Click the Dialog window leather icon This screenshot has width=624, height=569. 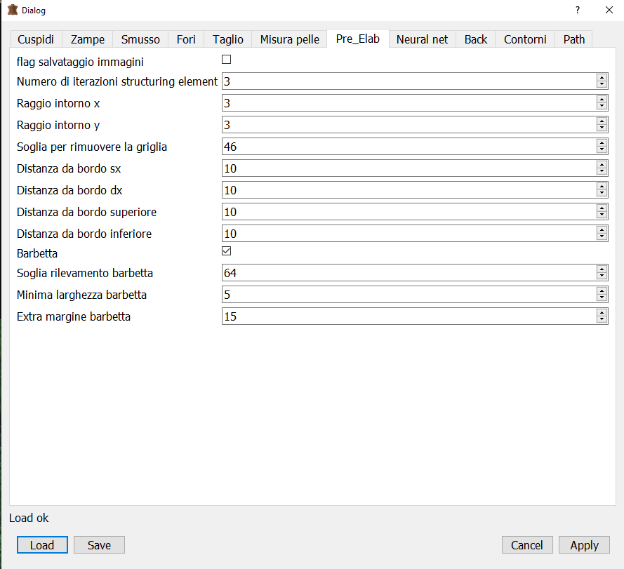[x=12, y=11]
